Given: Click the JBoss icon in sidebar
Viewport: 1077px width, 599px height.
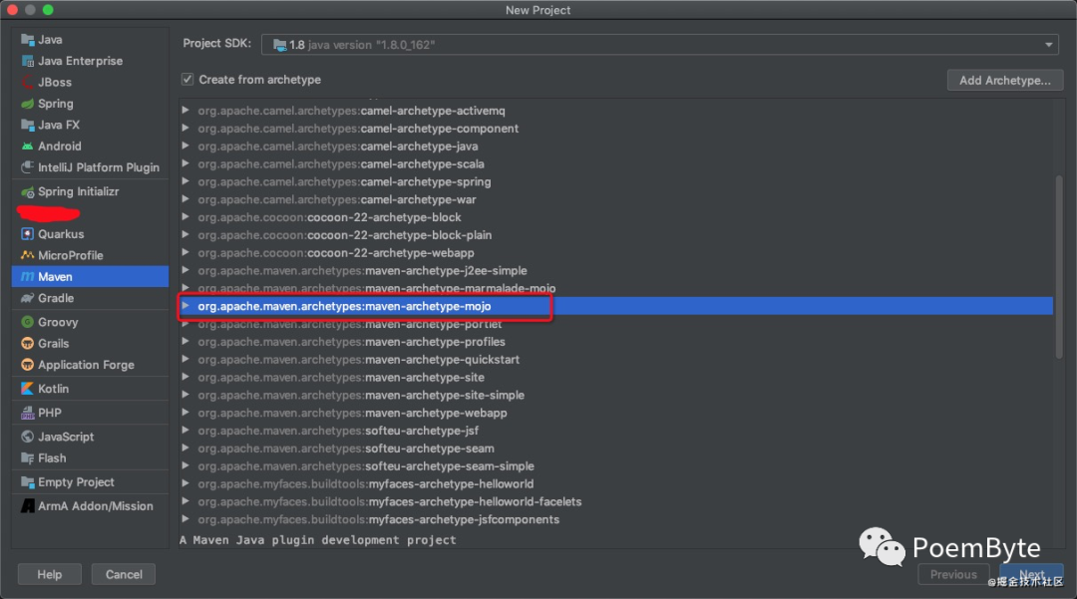Looking at the screenshot, I should [x=28, y=83].
